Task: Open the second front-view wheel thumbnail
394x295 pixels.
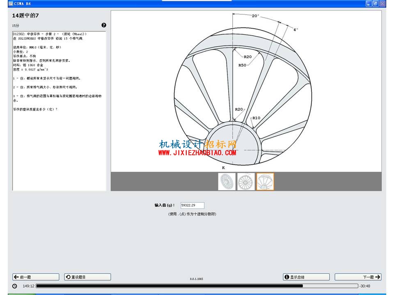Action: [246, 182]
